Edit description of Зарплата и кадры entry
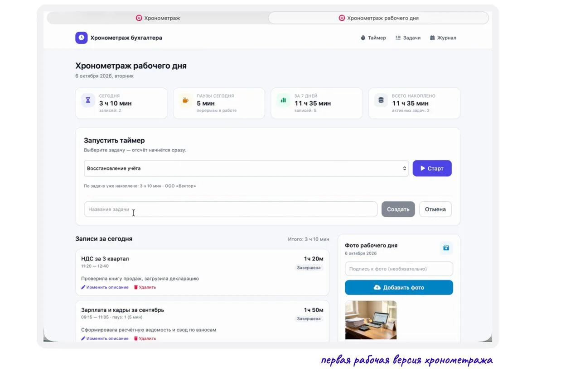The height and width of the screenshot is (375, 580). coord(105,338)
